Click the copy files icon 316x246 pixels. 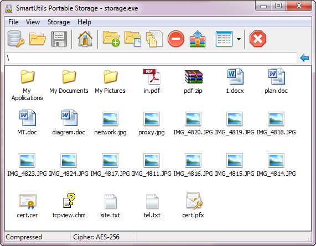154,39
